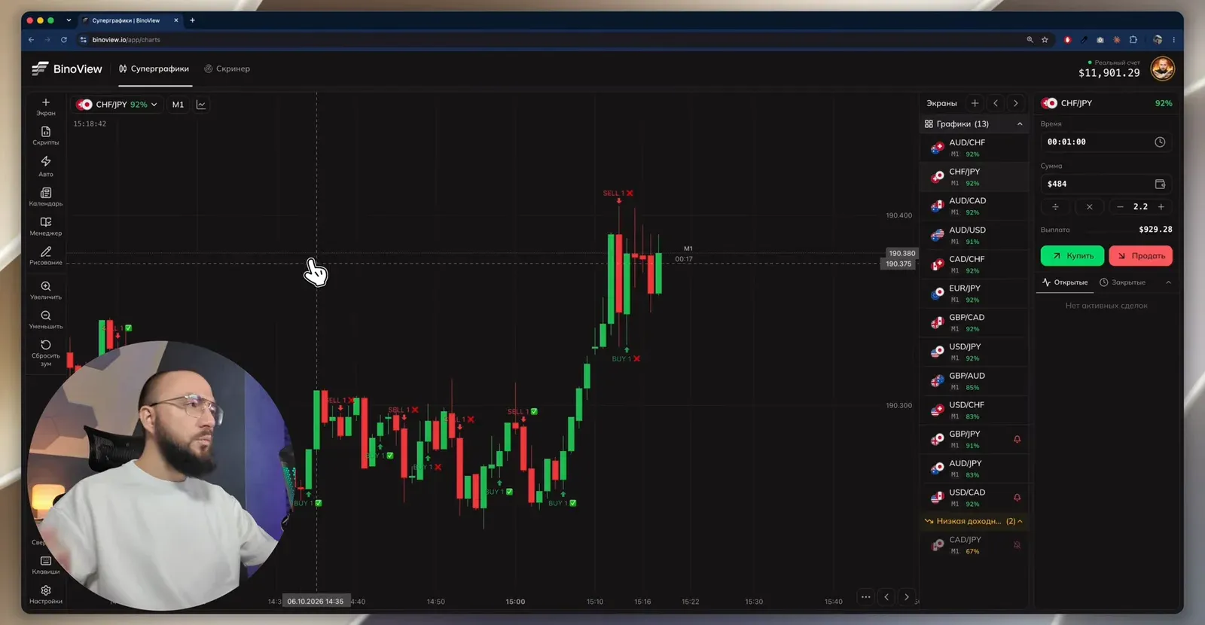Viewport: 1205px width, 625px height.
Task: Open the Скрипты scripts panel
Action: pos(46,136)
